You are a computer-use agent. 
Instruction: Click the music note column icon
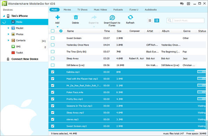[61, 31]
